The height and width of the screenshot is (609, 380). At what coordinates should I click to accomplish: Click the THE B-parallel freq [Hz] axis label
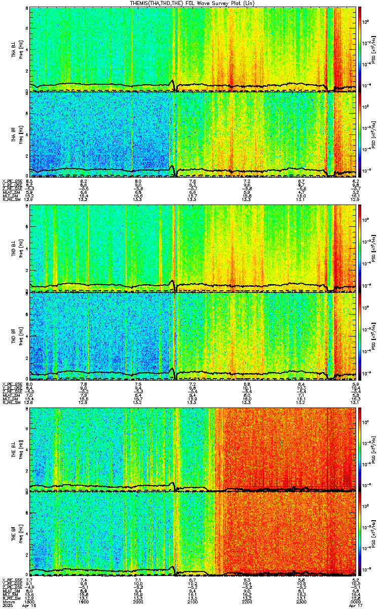pyautogui.click(x=20, y=535)
